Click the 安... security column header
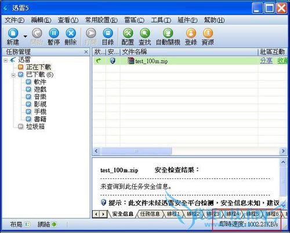Image resolution: width=290 pixels, height=233 pixels. click(113, 52)
